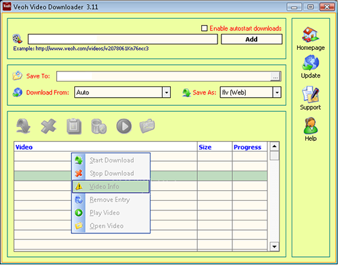Click the Video column header

click(105, 147)
